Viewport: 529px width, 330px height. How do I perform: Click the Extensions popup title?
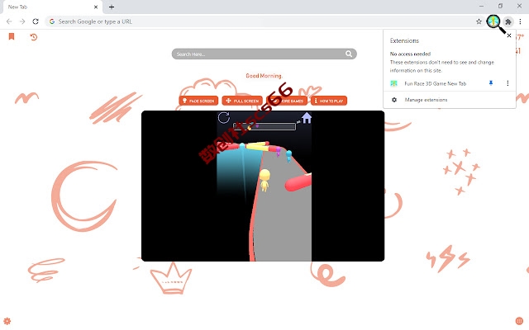[404, 40]
